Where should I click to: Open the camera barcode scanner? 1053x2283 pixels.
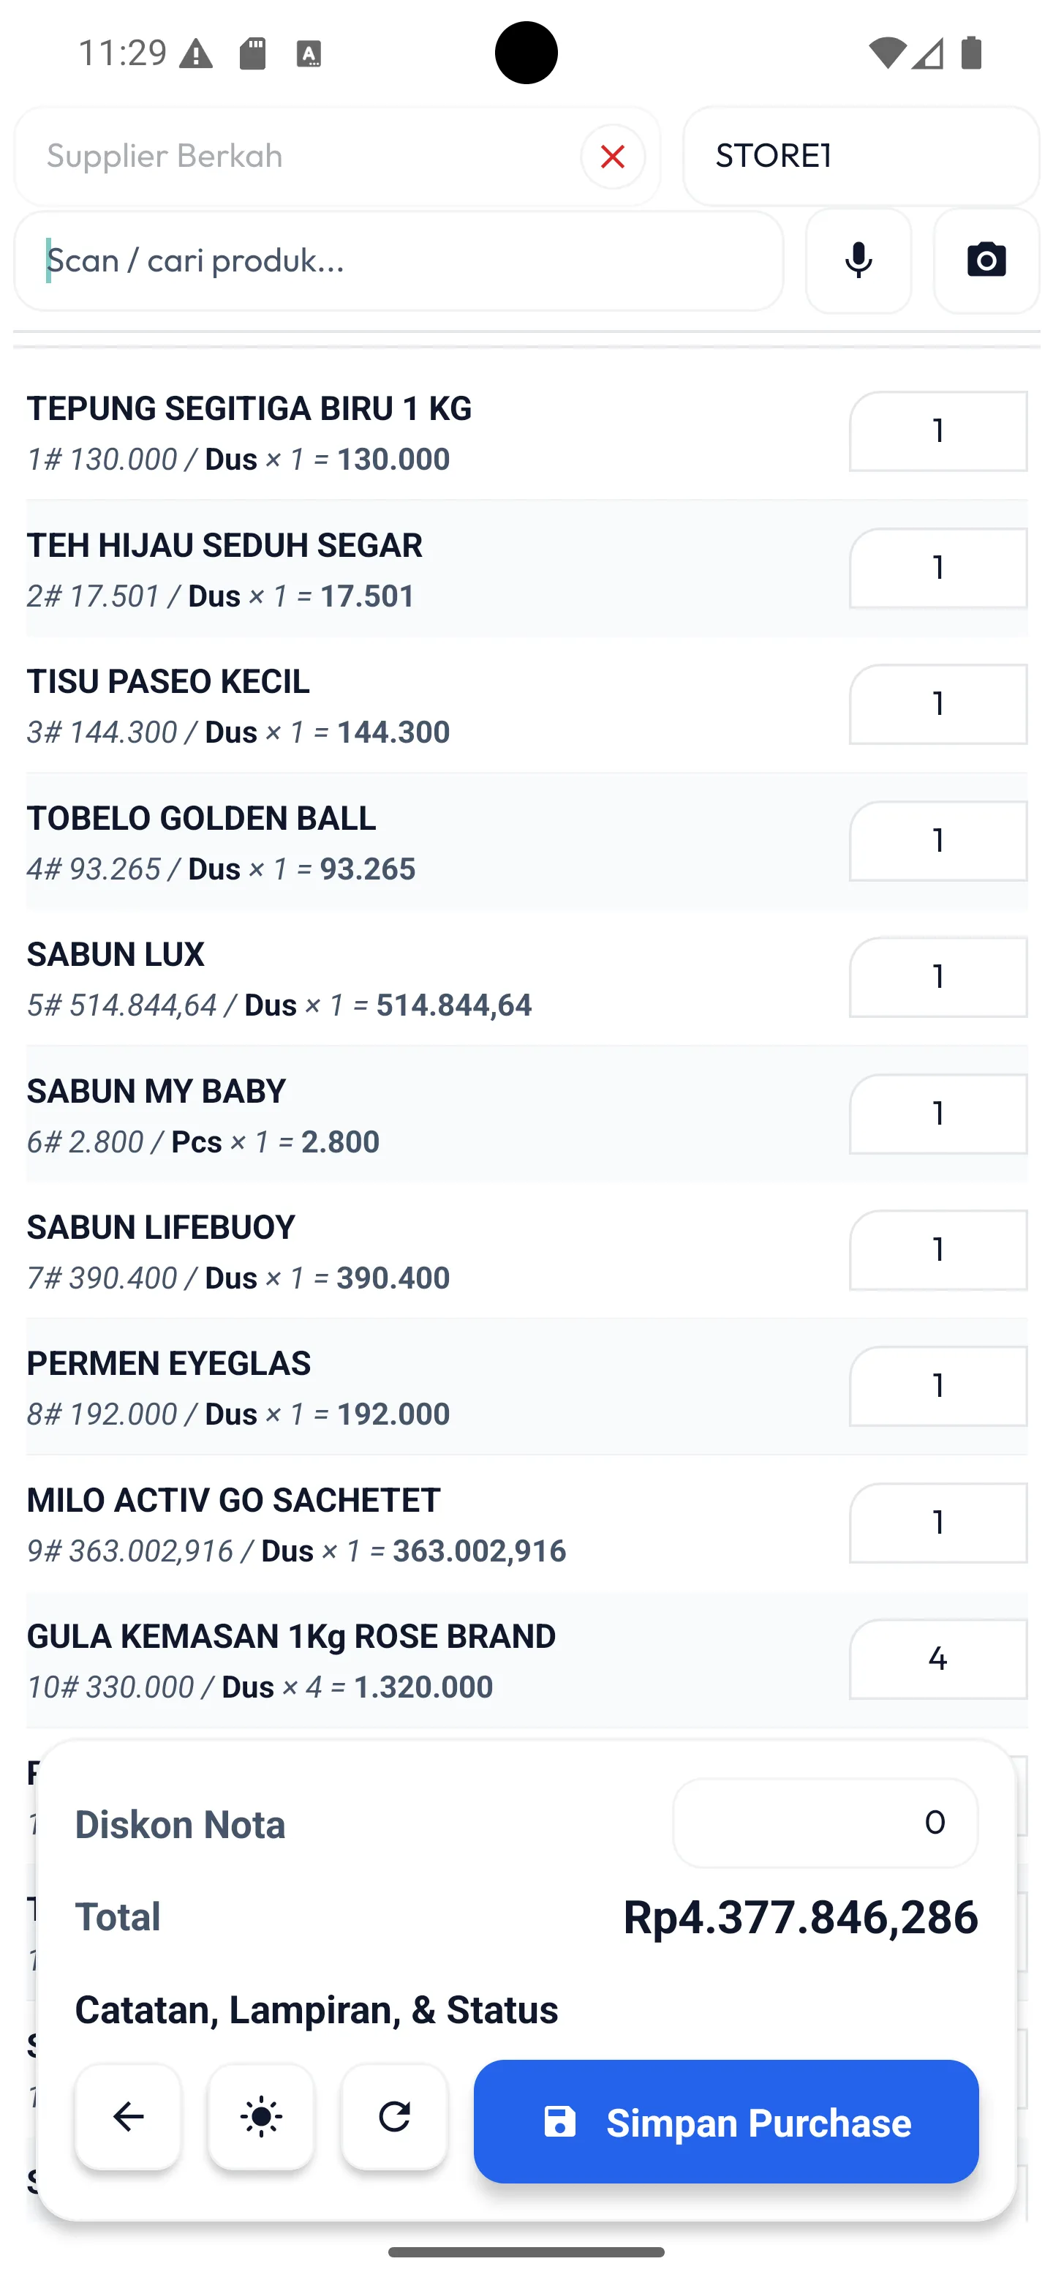tap(986, 260)
